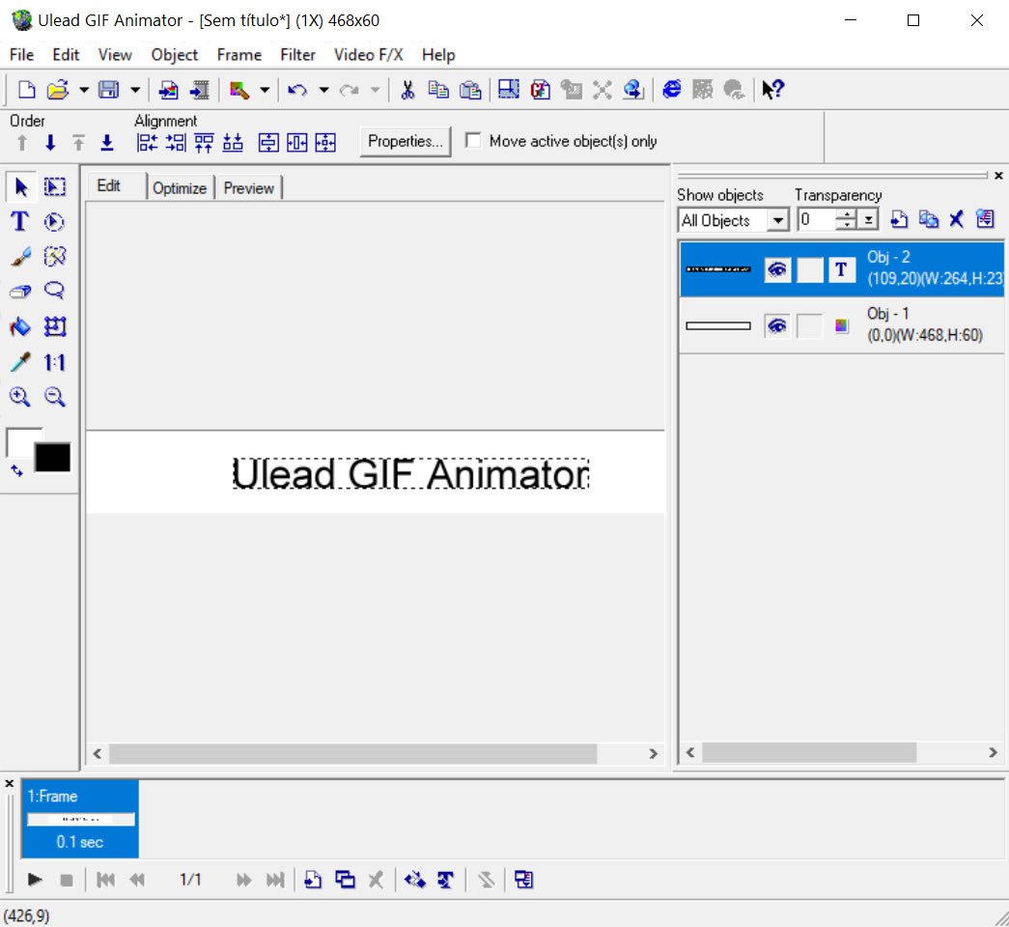
Task: Duplicate the current frame
Action: click(x=345, y=880)
